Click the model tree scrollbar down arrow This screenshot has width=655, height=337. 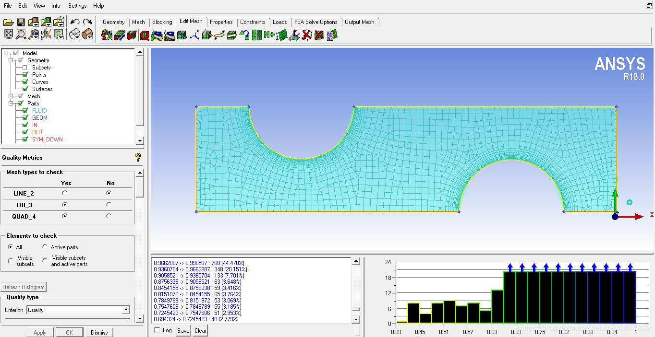tap(140, 140)
